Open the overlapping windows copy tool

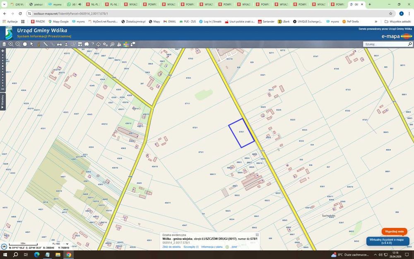point(73,44)
